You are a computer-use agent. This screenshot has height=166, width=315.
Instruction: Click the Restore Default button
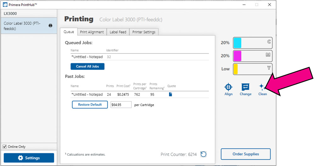90,104
